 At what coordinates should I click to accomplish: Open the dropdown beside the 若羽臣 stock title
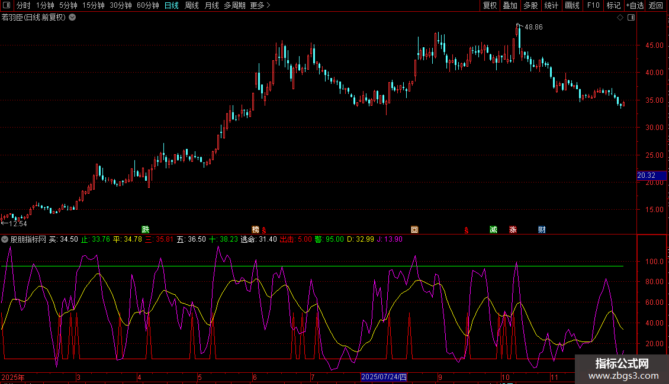point(72,17)
